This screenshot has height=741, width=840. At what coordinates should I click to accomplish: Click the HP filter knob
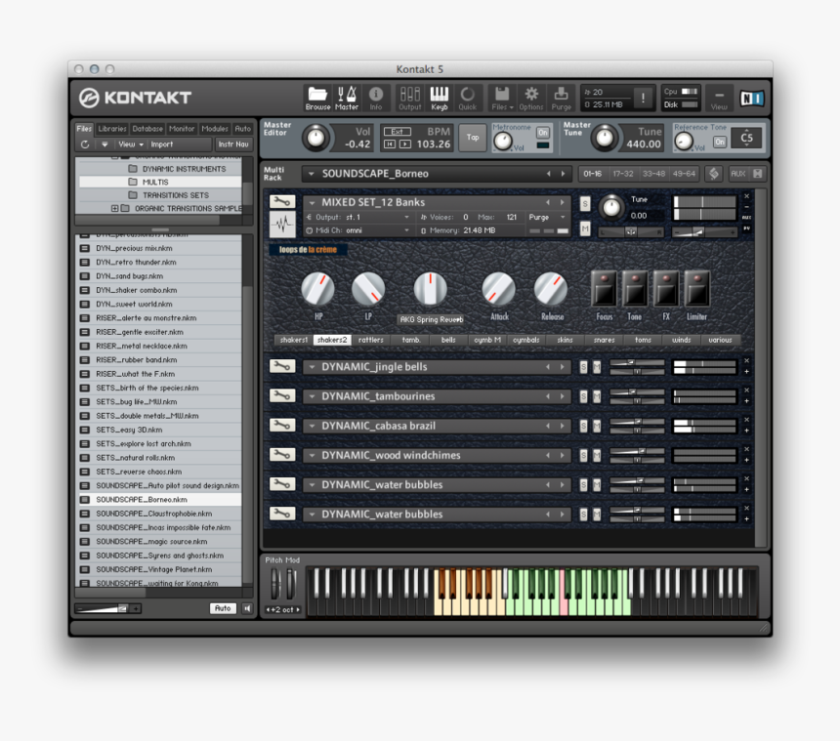pyautogui.click(x=317, y=289)
